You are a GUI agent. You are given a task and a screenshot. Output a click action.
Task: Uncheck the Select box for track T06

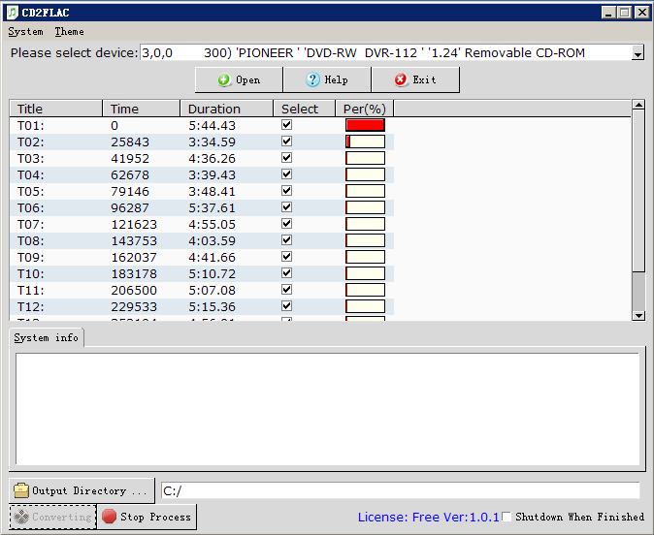pos(286,207)
